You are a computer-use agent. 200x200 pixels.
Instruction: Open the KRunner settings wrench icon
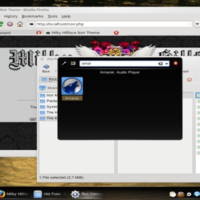click(x=64, y=63)
